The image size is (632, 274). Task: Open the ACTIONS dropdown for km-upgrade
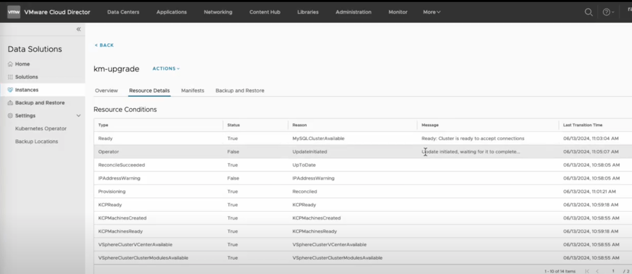click(x=166, y=68)
